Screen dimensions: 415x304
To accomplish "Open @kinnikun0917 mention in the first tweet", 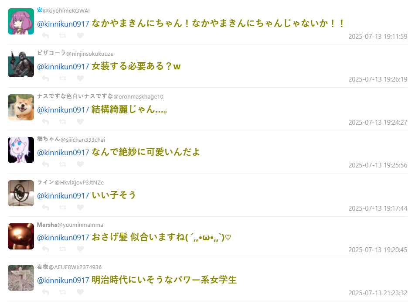I will tap(63, 24).
